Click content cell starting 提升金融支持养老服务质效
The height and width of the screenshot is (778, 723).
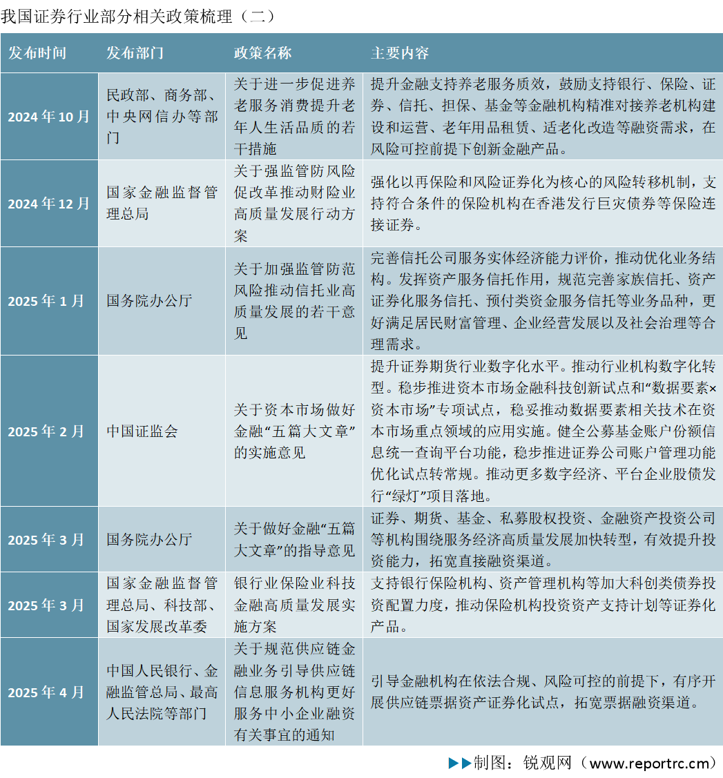pos(543,117)
